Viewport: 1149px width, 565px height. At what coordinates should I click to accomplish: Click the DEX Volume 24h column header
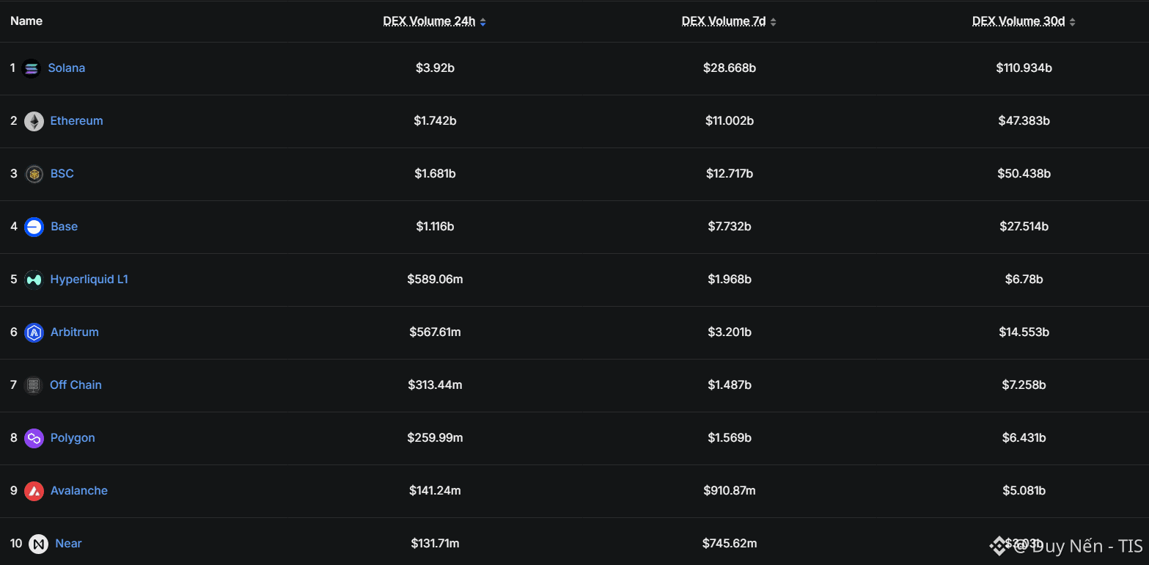(x=429, y=21)
